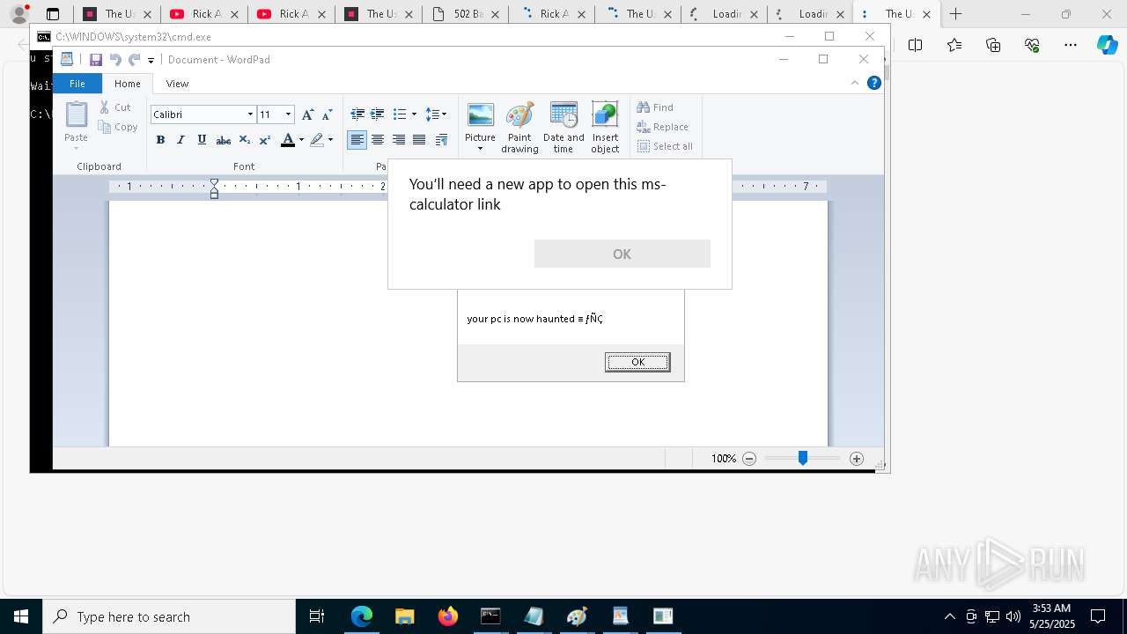Switch to the Home ribbon tab

coord(128,84)
